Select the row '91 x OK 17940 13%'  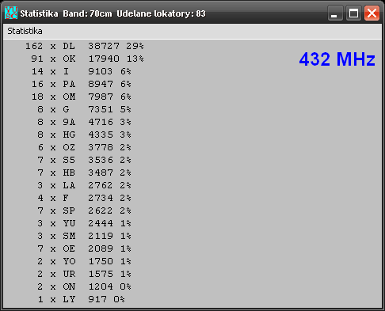[x=87, y=59]
